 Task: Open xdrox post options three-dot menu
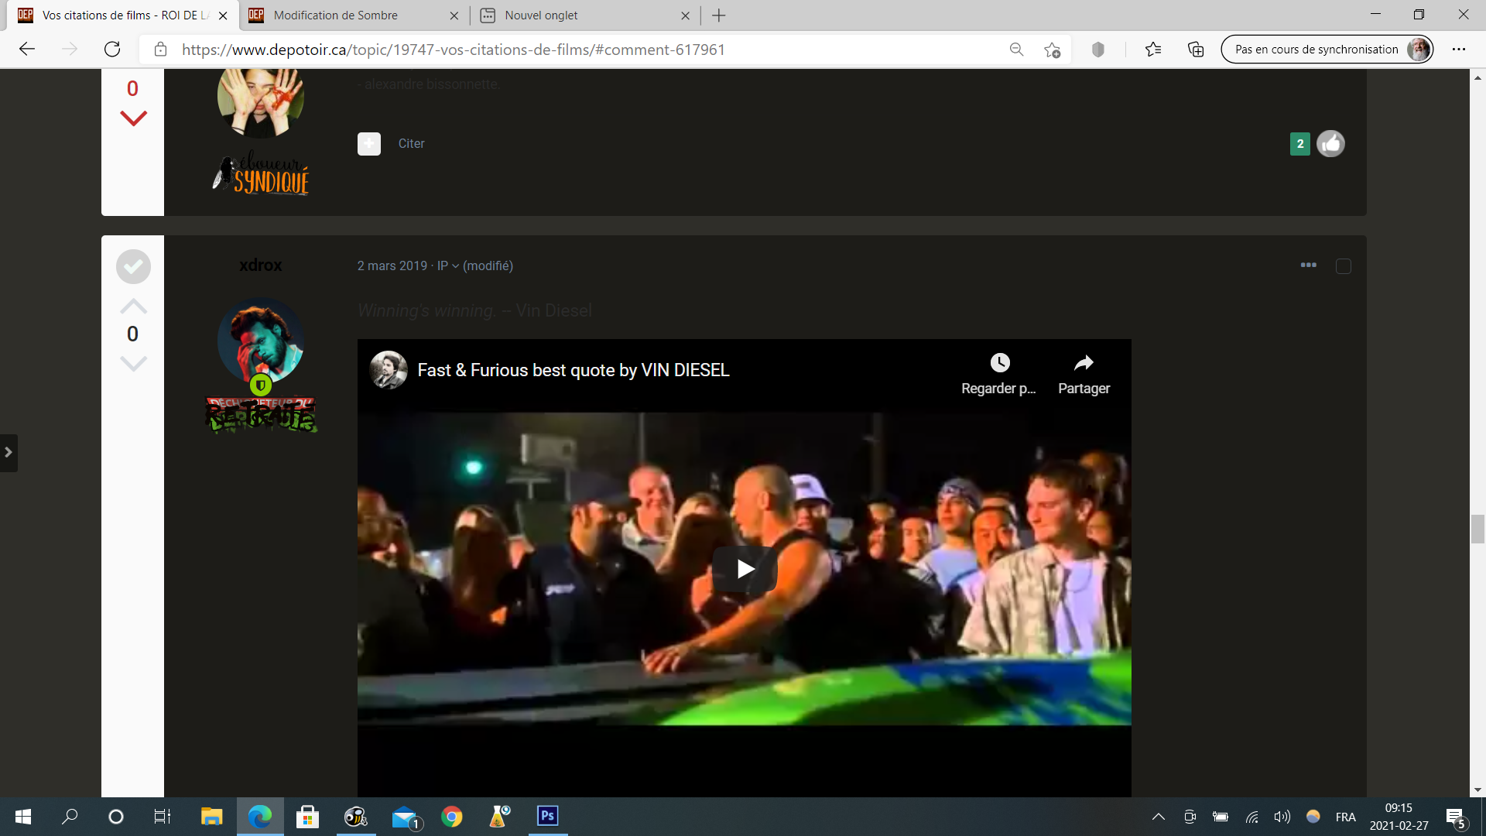coord(1309,266)
